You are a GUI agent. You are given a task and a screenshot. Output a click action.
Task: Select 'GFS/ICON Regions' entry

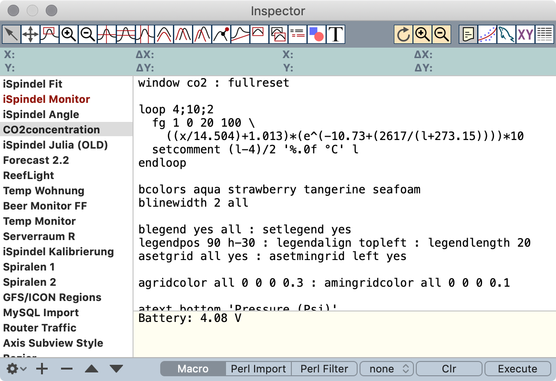[x=66, y=297]
